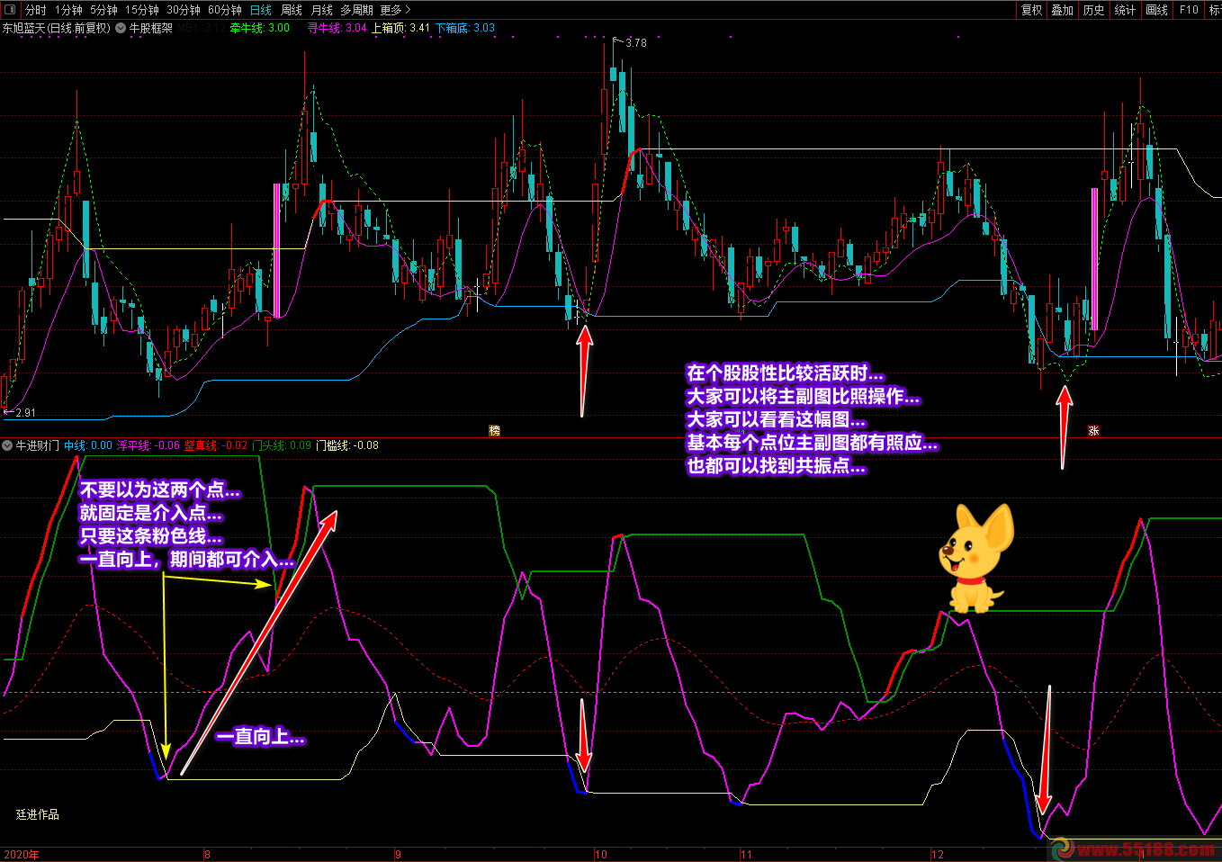Click the 牵牛线: 3.00 indicator value

[260, 28]
